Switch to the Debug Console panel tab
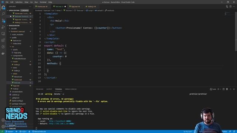The image size is (237, 133). coord(71,89)
